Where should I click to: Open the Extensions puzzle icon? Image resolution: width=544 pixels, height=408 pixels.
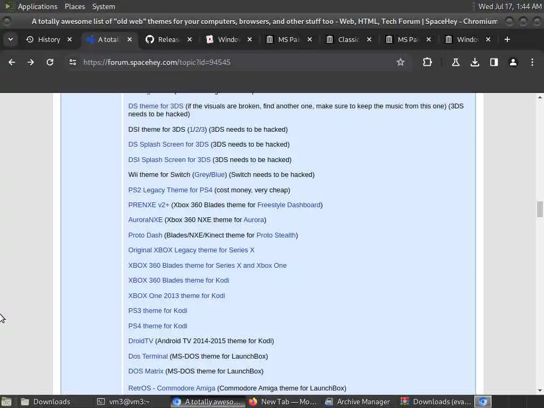(427, 62)
